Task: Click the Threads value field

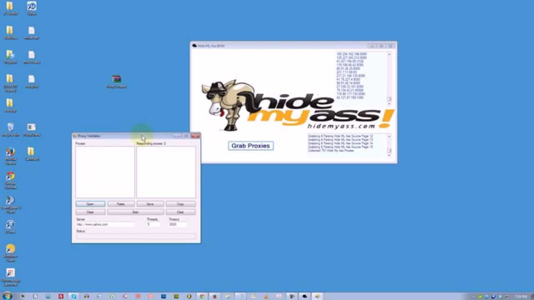Action: click(x=153, y=224)
